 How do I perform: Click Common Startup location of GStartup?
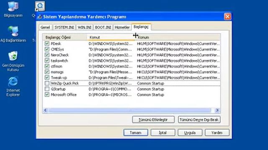tap(151, 89)
